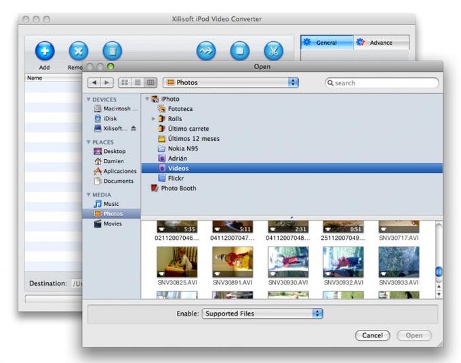Click the Remove icon in Xilisoft toolbar
Image resolution: width=461 pixels, height=363 pixels.
click(x=79, y=51)
